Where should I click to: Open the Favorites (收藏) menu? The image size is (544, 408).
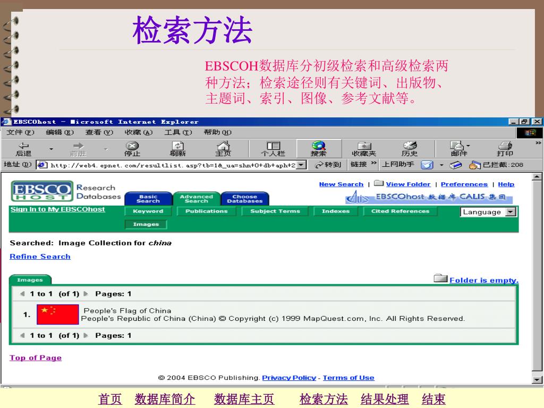pyautogui.click(x=139, y=132)
